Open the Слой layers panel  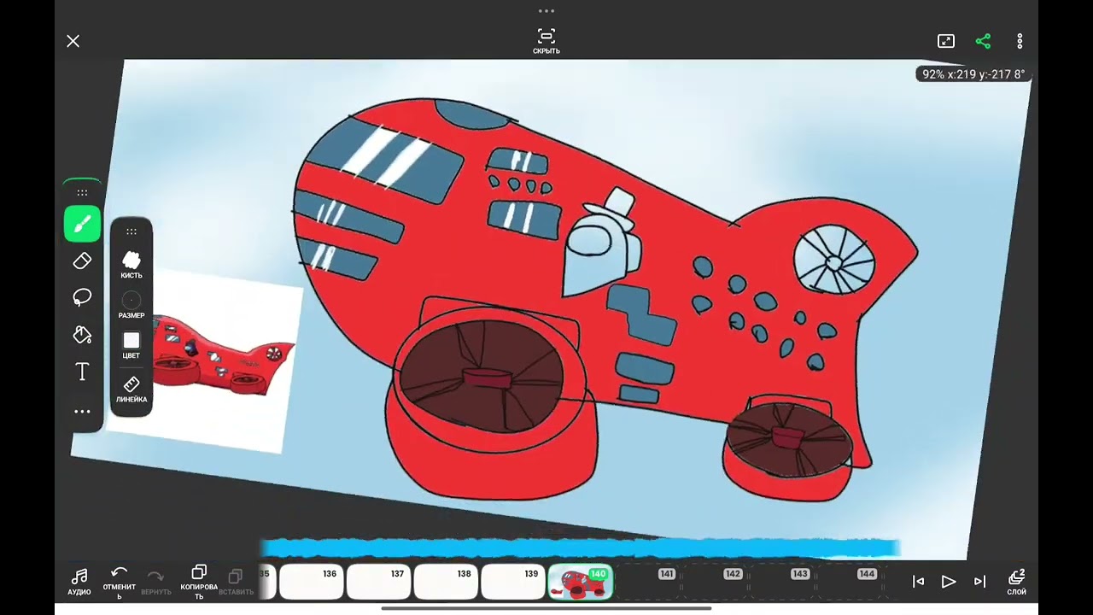1016,582
